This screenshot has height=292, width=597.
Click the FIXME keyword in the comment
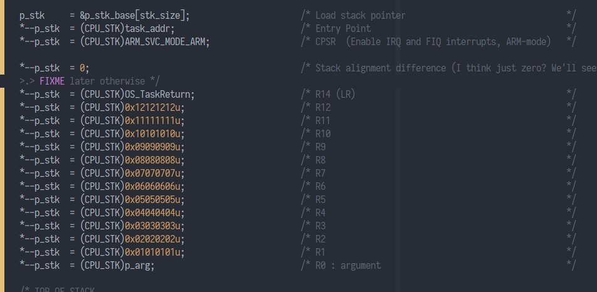tap(51, 81)
